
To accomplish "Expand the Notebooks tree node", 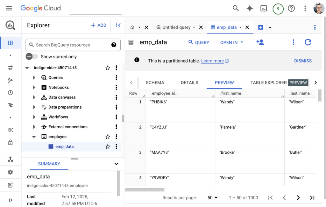I will (x=34, y=87).
